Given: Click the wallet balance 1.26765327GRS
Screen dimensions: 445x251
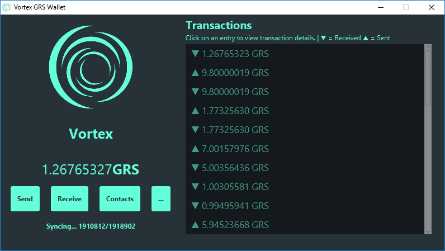Looking at the screenshot, I should (91, 169).
